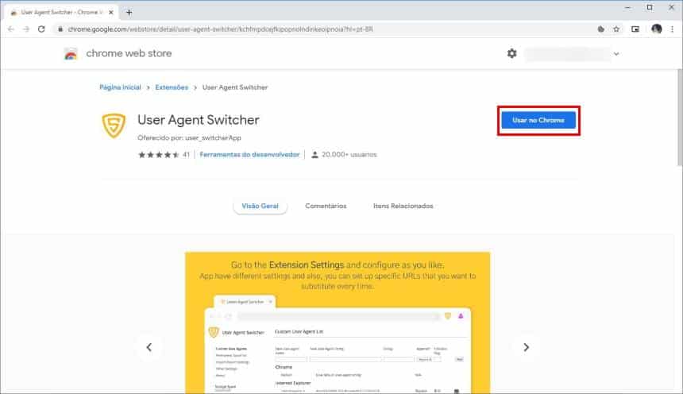The height and width of the screenshot is (394, 683).
Task: Click the browser back arrow
Action: pos(11,29)
